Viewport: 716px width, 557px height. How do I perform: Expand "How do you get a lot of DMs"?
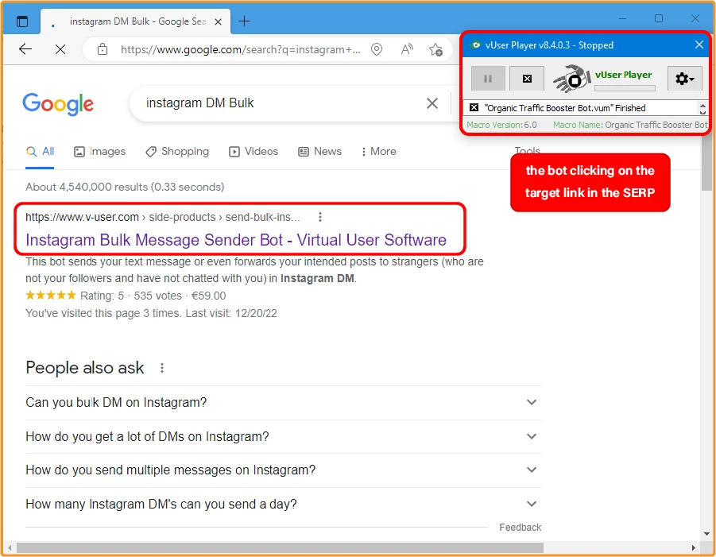[x=283, y=437]
